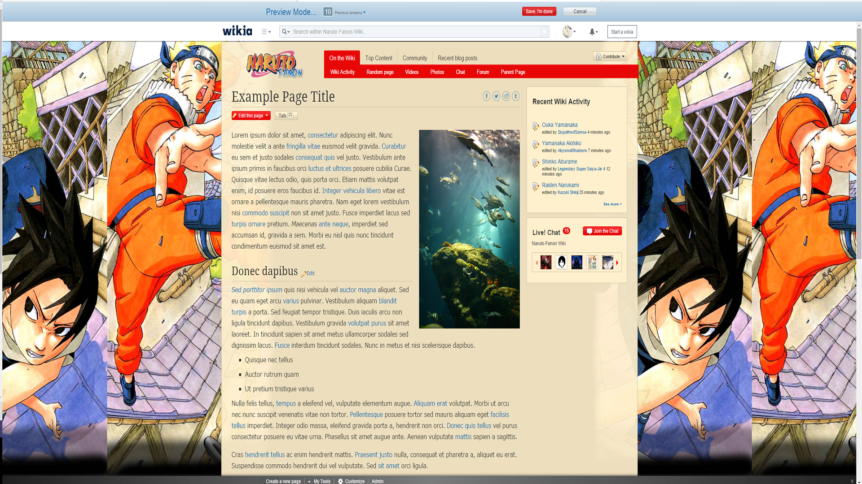
Task: Open Customize gear in footer toolbar
Action: point(351,481)
